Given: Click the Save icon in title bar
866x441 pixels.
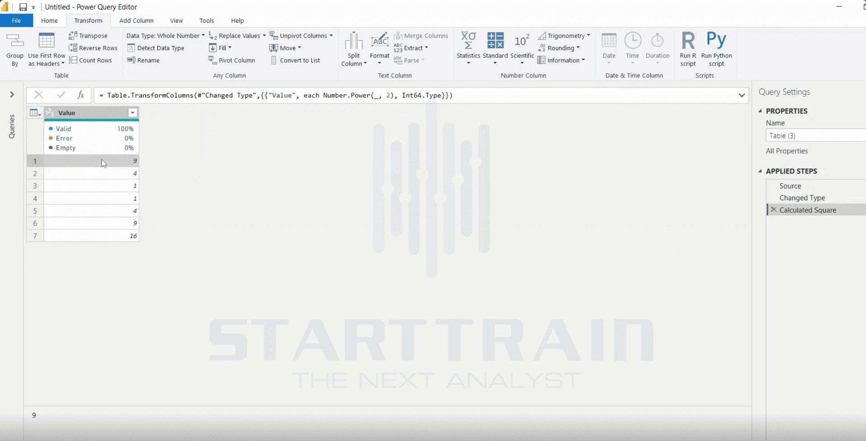Looking at the screenshot, I should pyautogui.click(x=23, y=7).
